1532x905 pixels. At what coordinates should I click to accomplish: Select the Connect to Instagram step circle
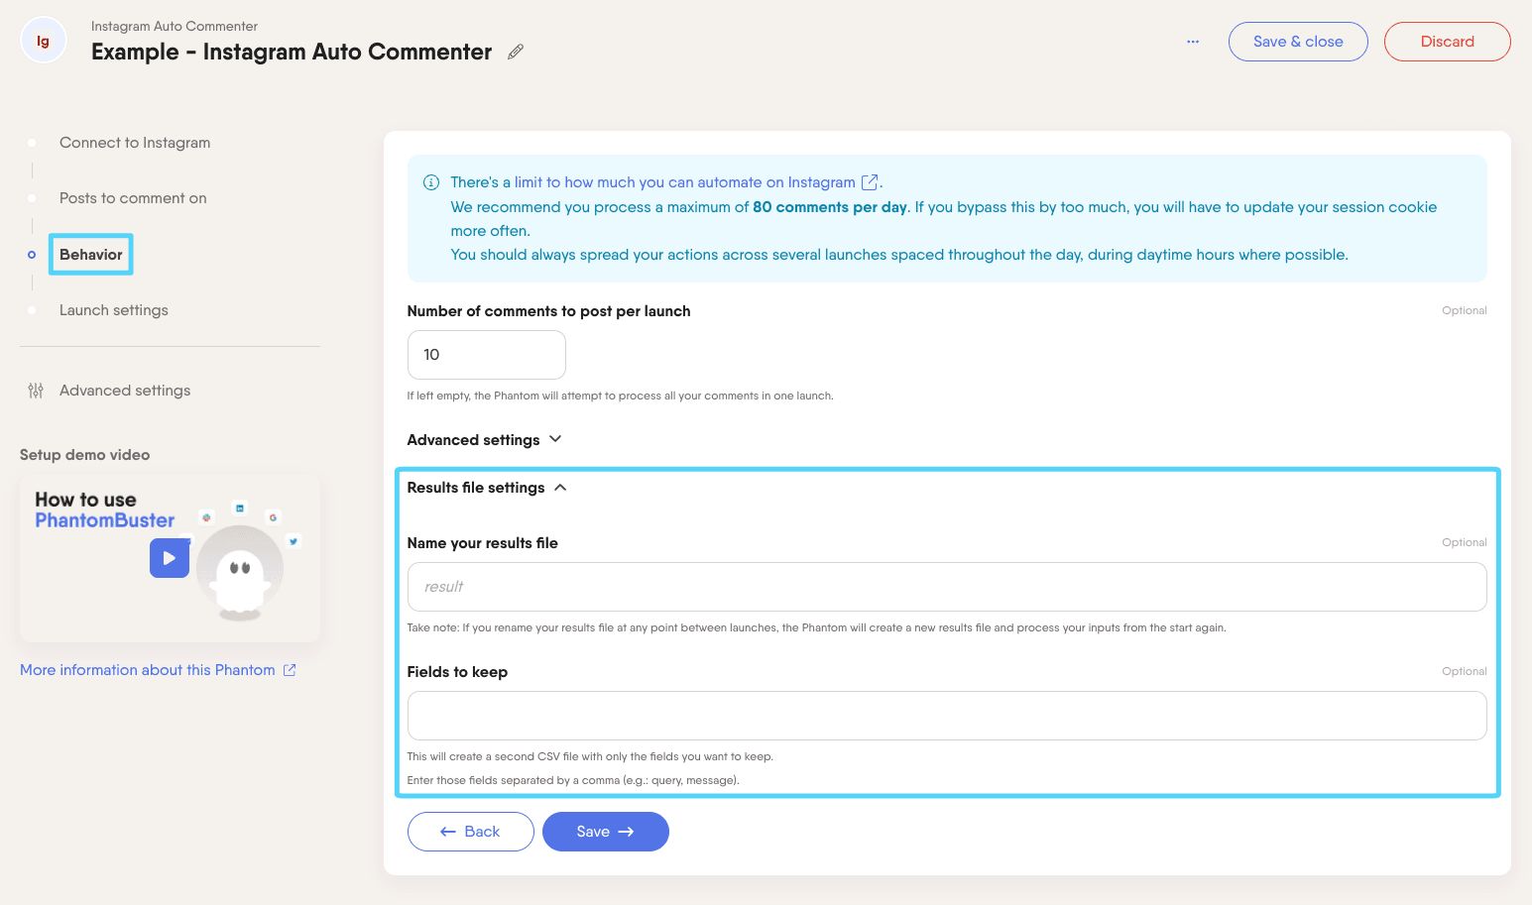tap(32, 142)
